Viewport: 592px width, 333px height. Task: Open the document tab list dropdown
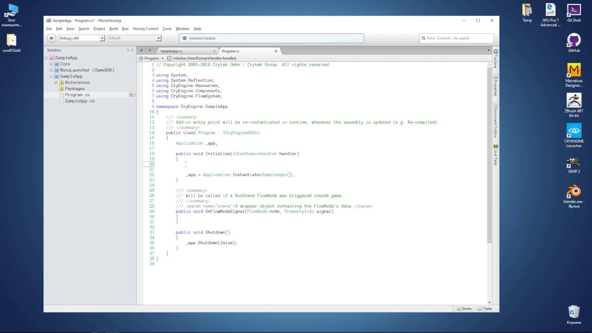(488, 50)
